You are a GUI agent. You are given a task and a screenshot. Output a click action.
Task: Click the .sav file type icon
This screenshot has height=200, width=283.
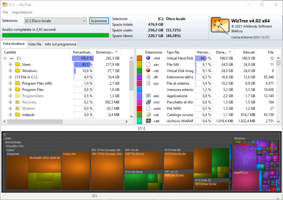(x=148, y=64)
